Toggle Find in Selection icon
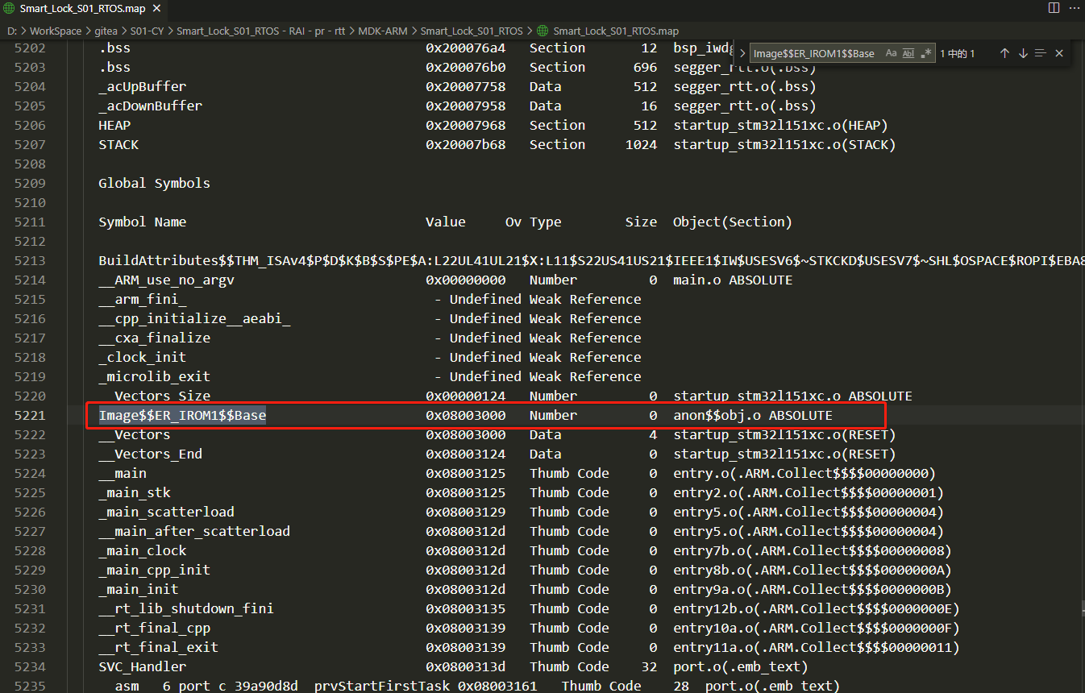The width and height of the screenshot is (1085, 693). [x=1041, y=53]
